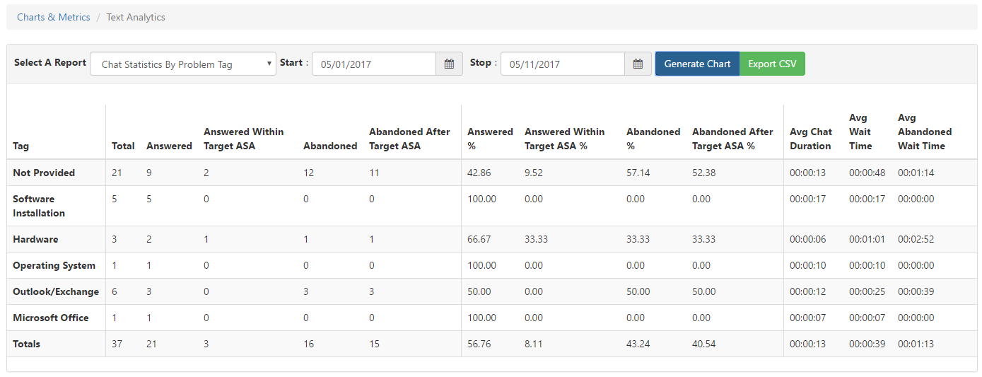982x377 pixels.
Task: Click the Totals row label
Action: 26,344
